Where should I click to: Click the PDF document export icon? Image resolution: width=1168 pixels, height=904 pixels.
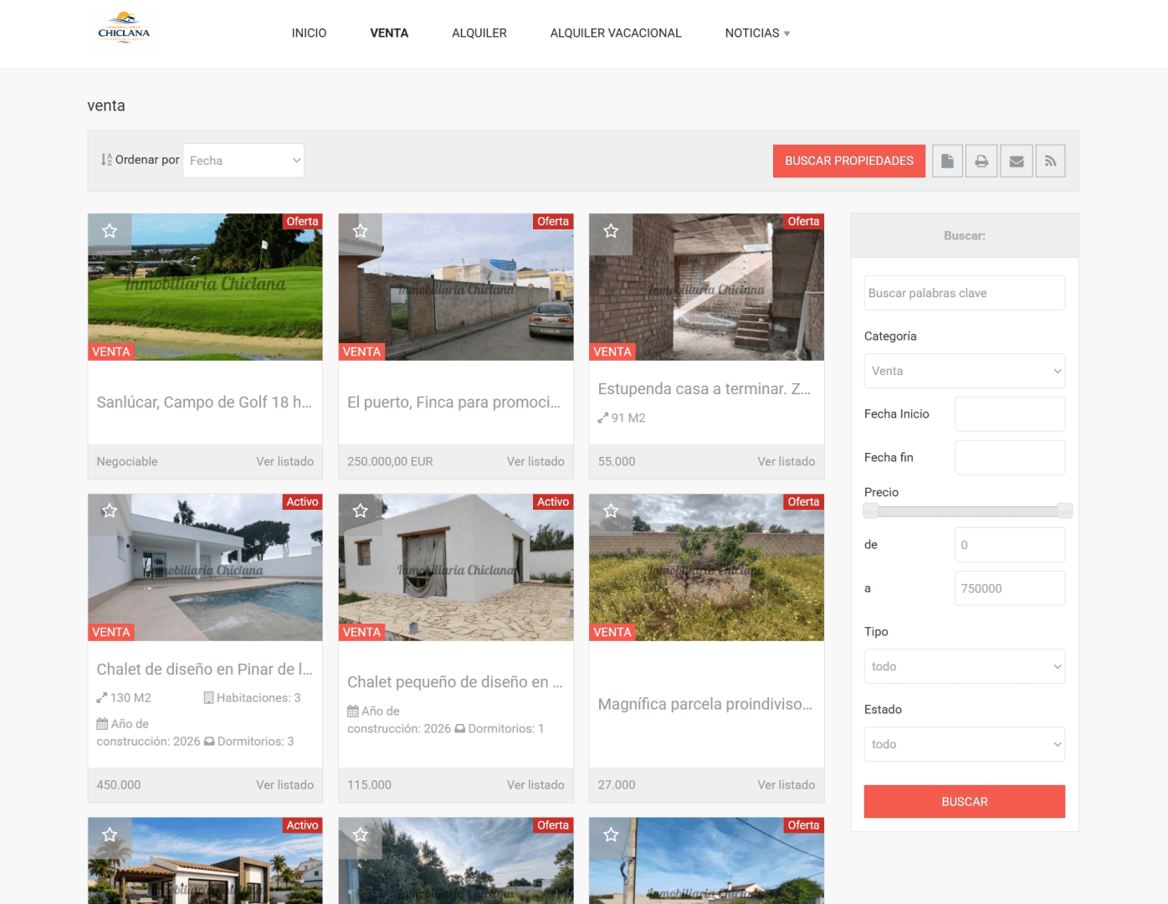pos(947,161)
